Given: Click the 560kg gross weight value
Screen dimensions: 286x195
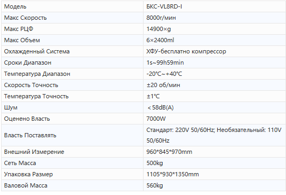Looking at the screenshot, I should click(155, 185).
